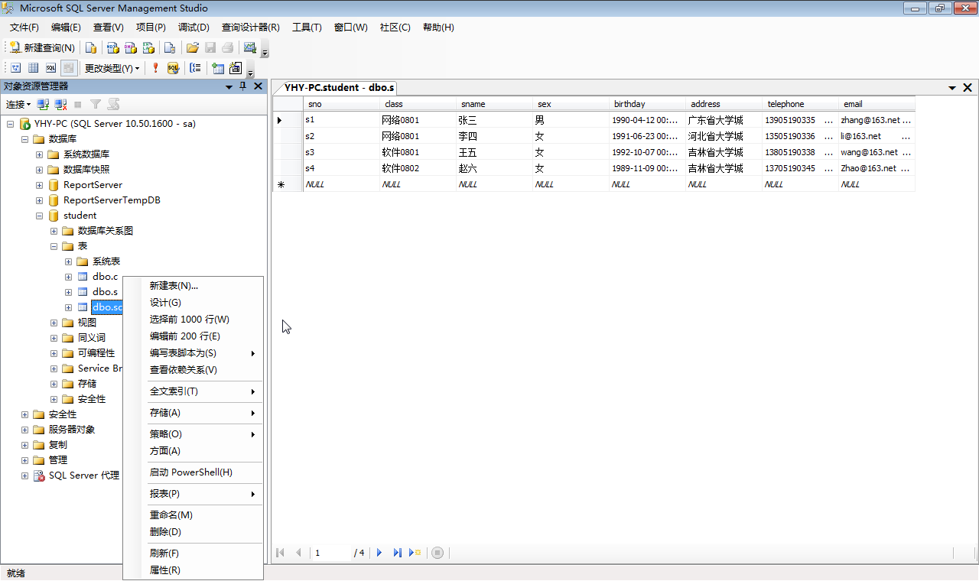
Task: Click the Disconnect icon with red X
Action: 61,104
